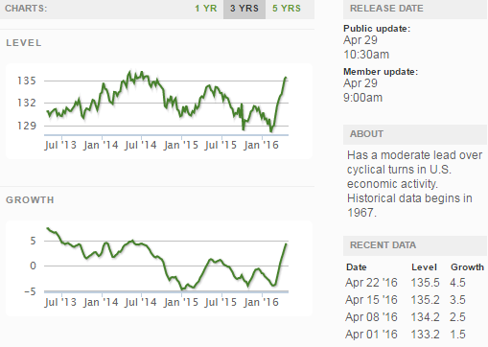
Task: Click the LEVEL chart heading
Action: pos(24,43)
